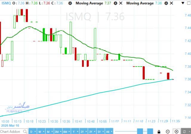Toggle the chart scroll lock icon
The height and width of the screenshot is (134, 191).
[x=159, y=131]
